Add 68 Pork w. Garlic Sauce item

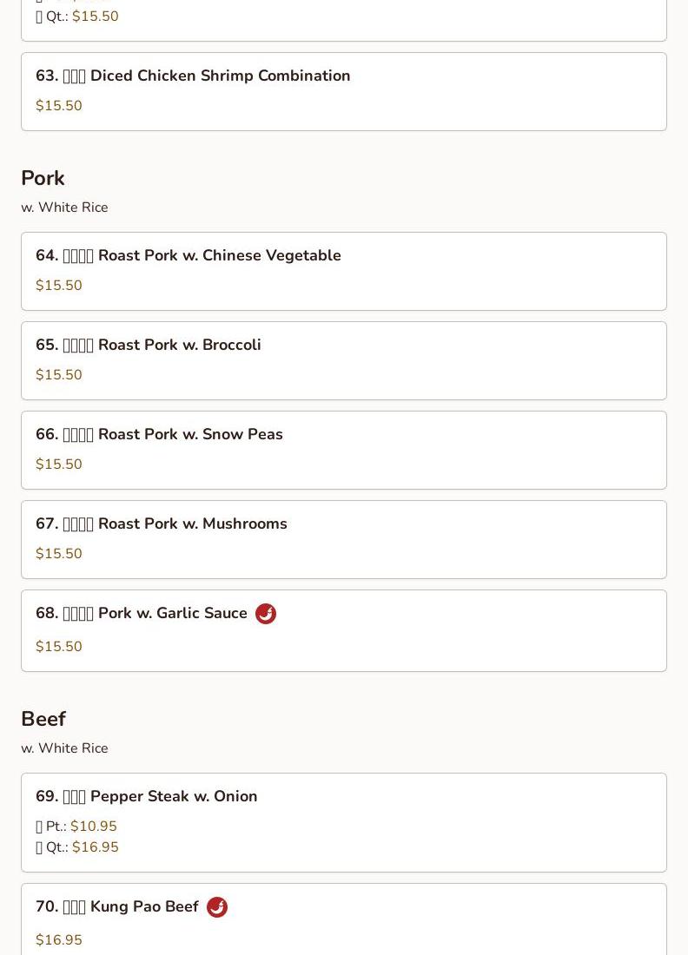(344, 631)
